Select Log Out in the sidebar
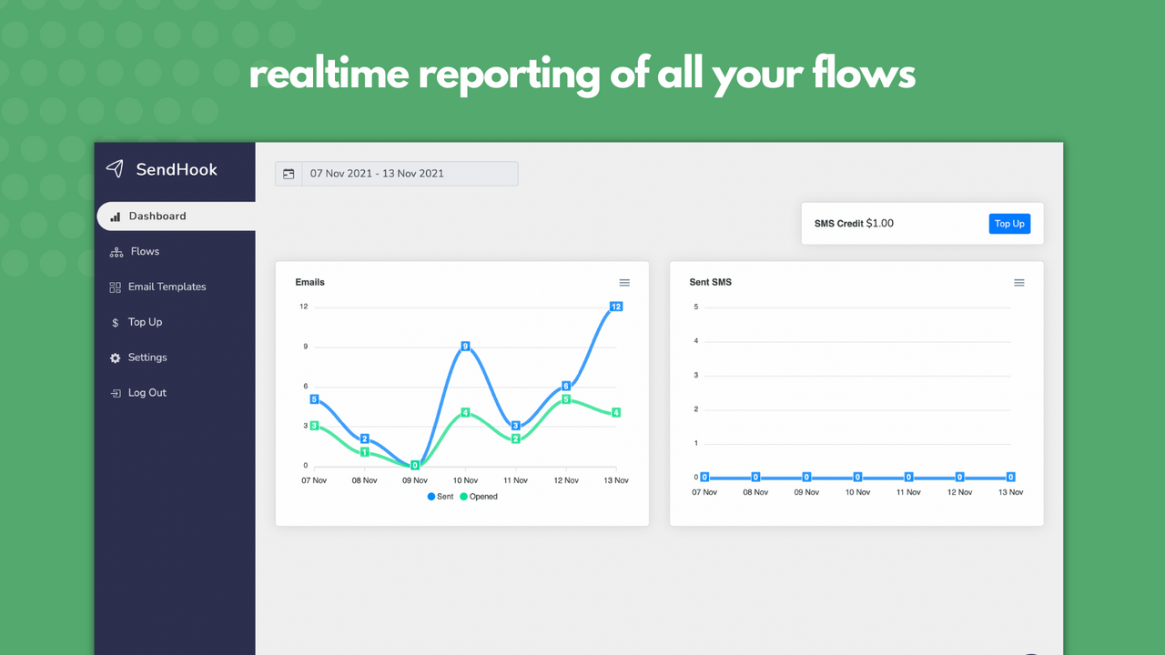The height and width of the screenshot is (655, 1165). 147,393
